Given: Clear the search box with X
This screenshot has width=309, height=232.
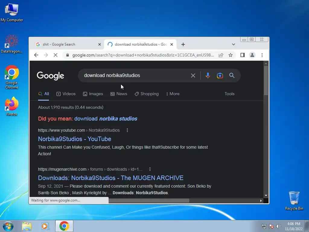Looking at the screenshot, I should (193, 75).
